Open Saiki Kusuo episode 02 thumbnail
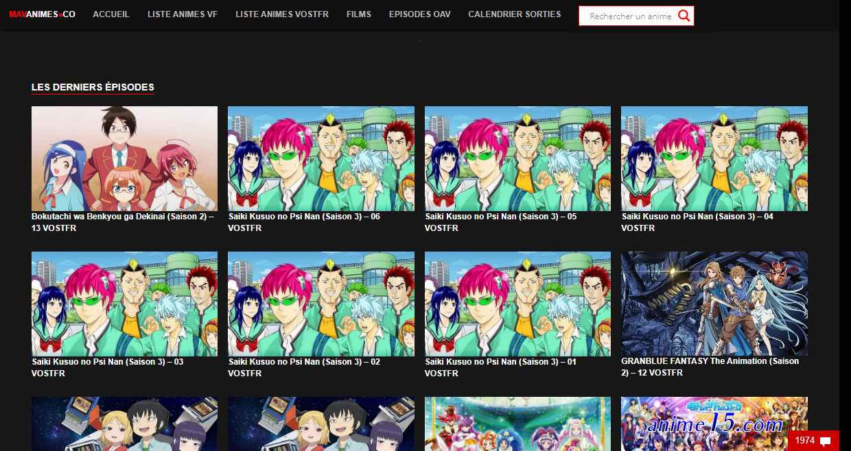This screenshot has width=851, height=451. tap(321, 304)
